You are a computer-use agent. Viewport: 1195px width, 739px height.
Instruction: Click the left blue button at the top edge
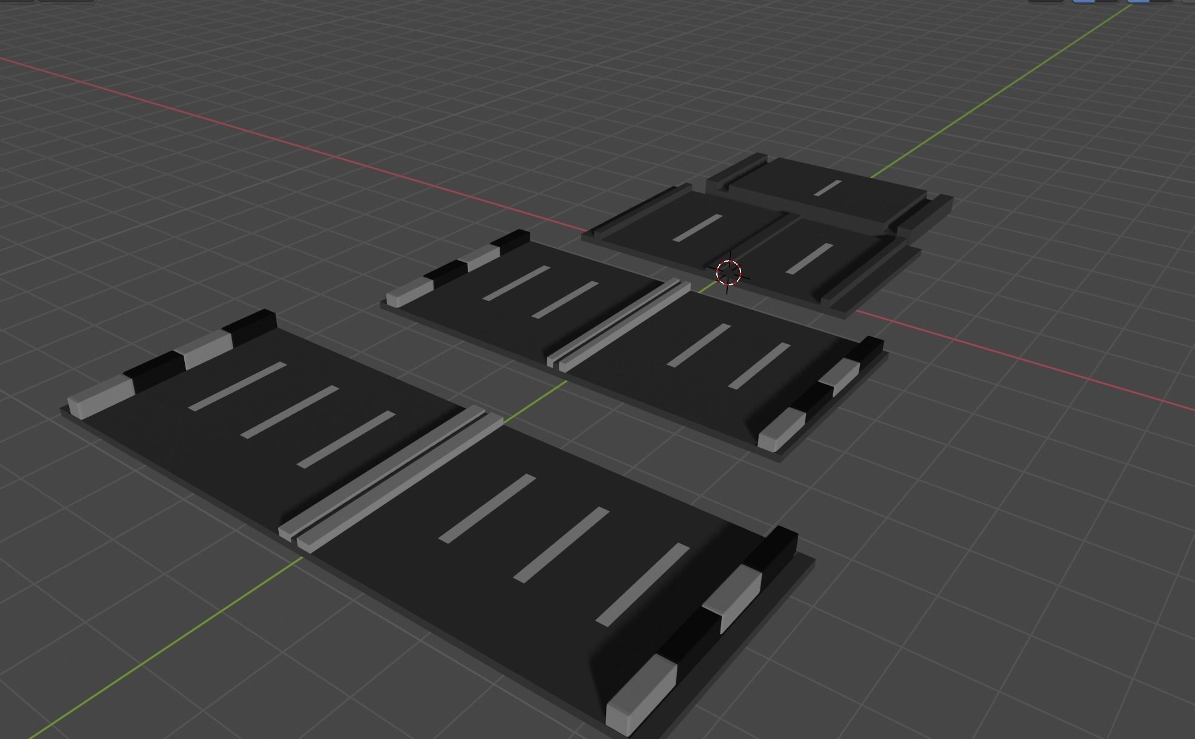pyautogui.click(x=1083, y=3)
